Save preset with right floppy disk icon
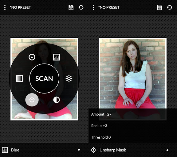Screen dimensions: 177x157 pyautogui.click(x=159, y=7)
